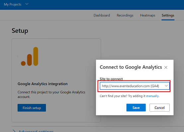Viewport: 184px width, 132px height.
Task: Open the My Projects dropdown chevron
Action: coord(27,4)
